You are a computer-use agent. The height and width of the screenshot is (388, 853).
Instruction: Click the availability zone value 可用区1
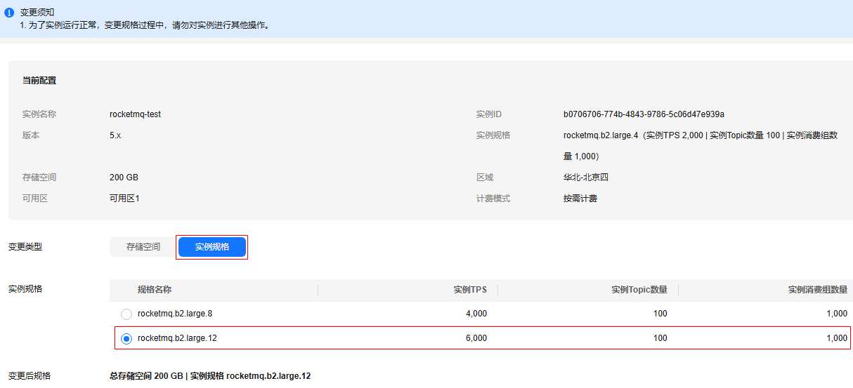pyautogui.click(x=124, y=199)
